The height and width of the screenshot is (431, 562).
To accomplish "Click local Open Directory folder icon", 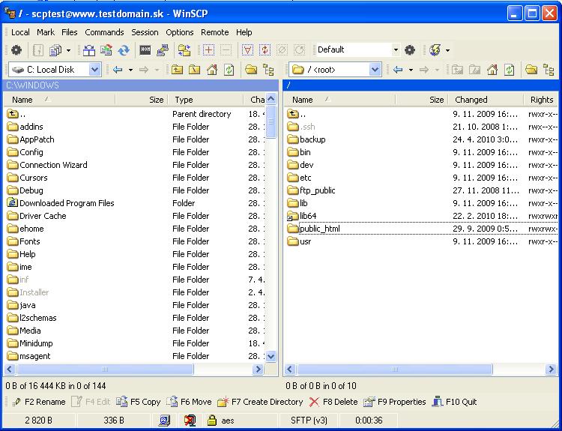I will tap(251, 70).
